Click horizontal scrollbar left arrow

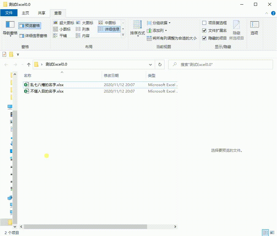[x=21, y=226]
